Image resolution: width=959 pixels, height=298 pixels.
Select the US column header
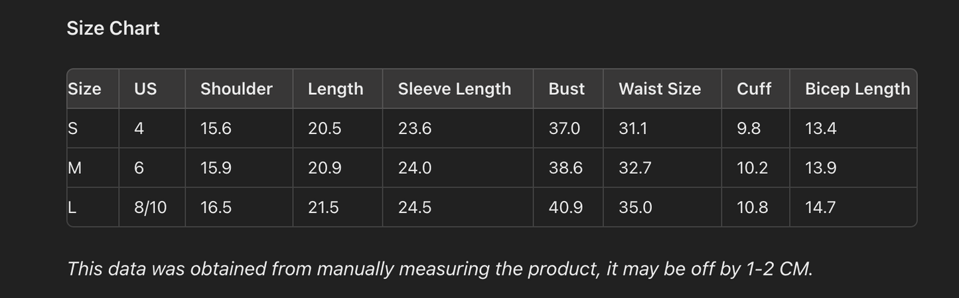[145, 89]
